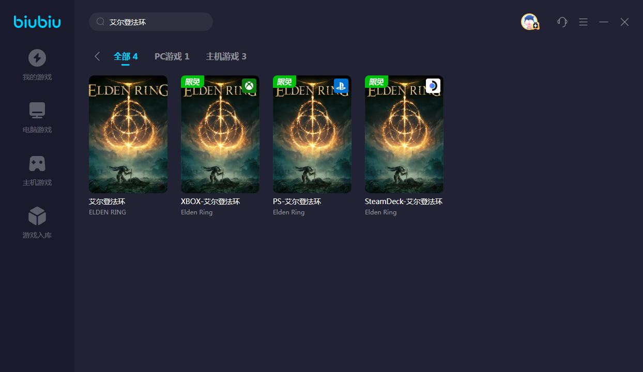This screenshot has width=643, height=372.
Task: Click Elden Ring subtitle under SteamDeck-艾尔登法环
Action: tap(381, 212)
